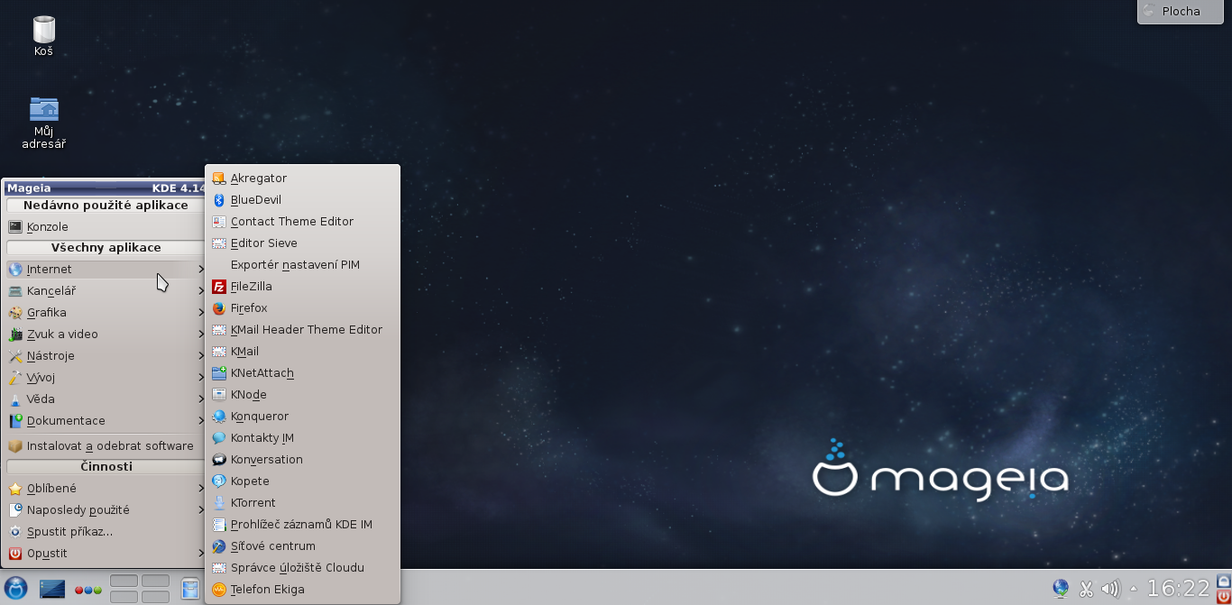Open Instalovat a odebrat software
This screenshot has height=605, width=1232.
click(x=106, y=446)
